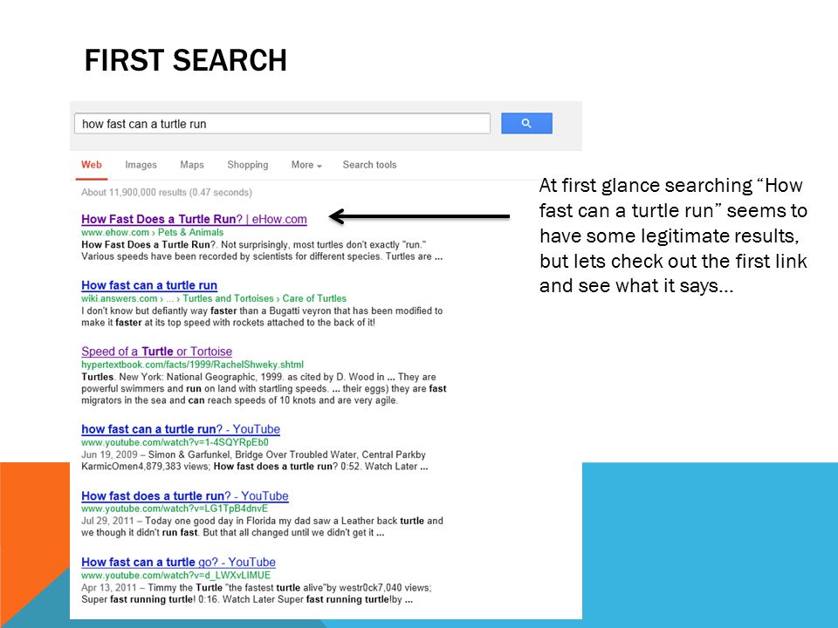The width and height of the screenshot is (838, 628).
Task: Click the youtube.com d_LWXvLIMUE URL
Action: pos(175,576)
